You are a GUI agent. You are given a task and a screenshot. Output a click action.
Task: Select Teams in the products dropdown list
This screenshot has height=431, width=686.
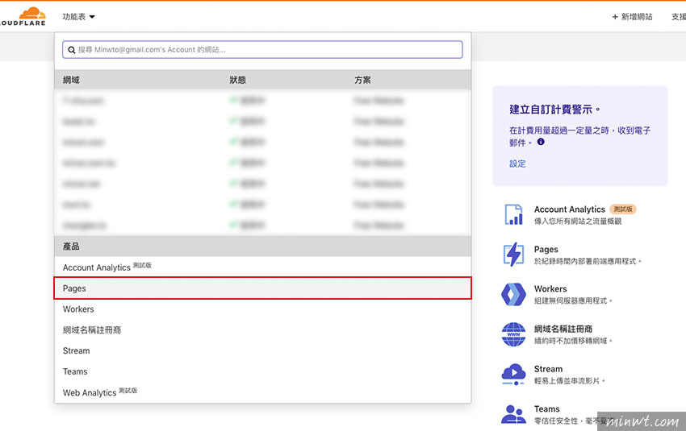(x=262, y=371)
